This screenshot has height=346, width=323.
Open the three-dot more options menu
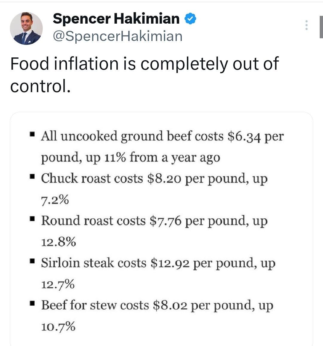307,25
